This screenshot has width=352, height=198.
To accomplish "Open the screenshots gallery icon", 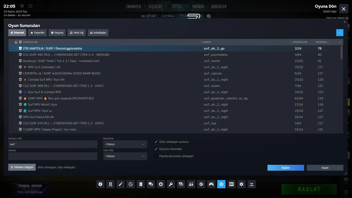I will 181,184.
